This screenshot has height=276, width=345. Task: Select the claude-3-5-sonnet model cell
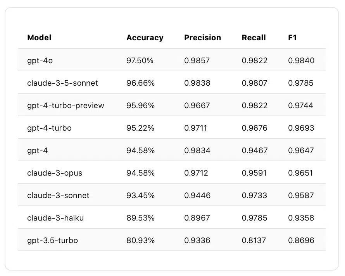pos(62,83)
